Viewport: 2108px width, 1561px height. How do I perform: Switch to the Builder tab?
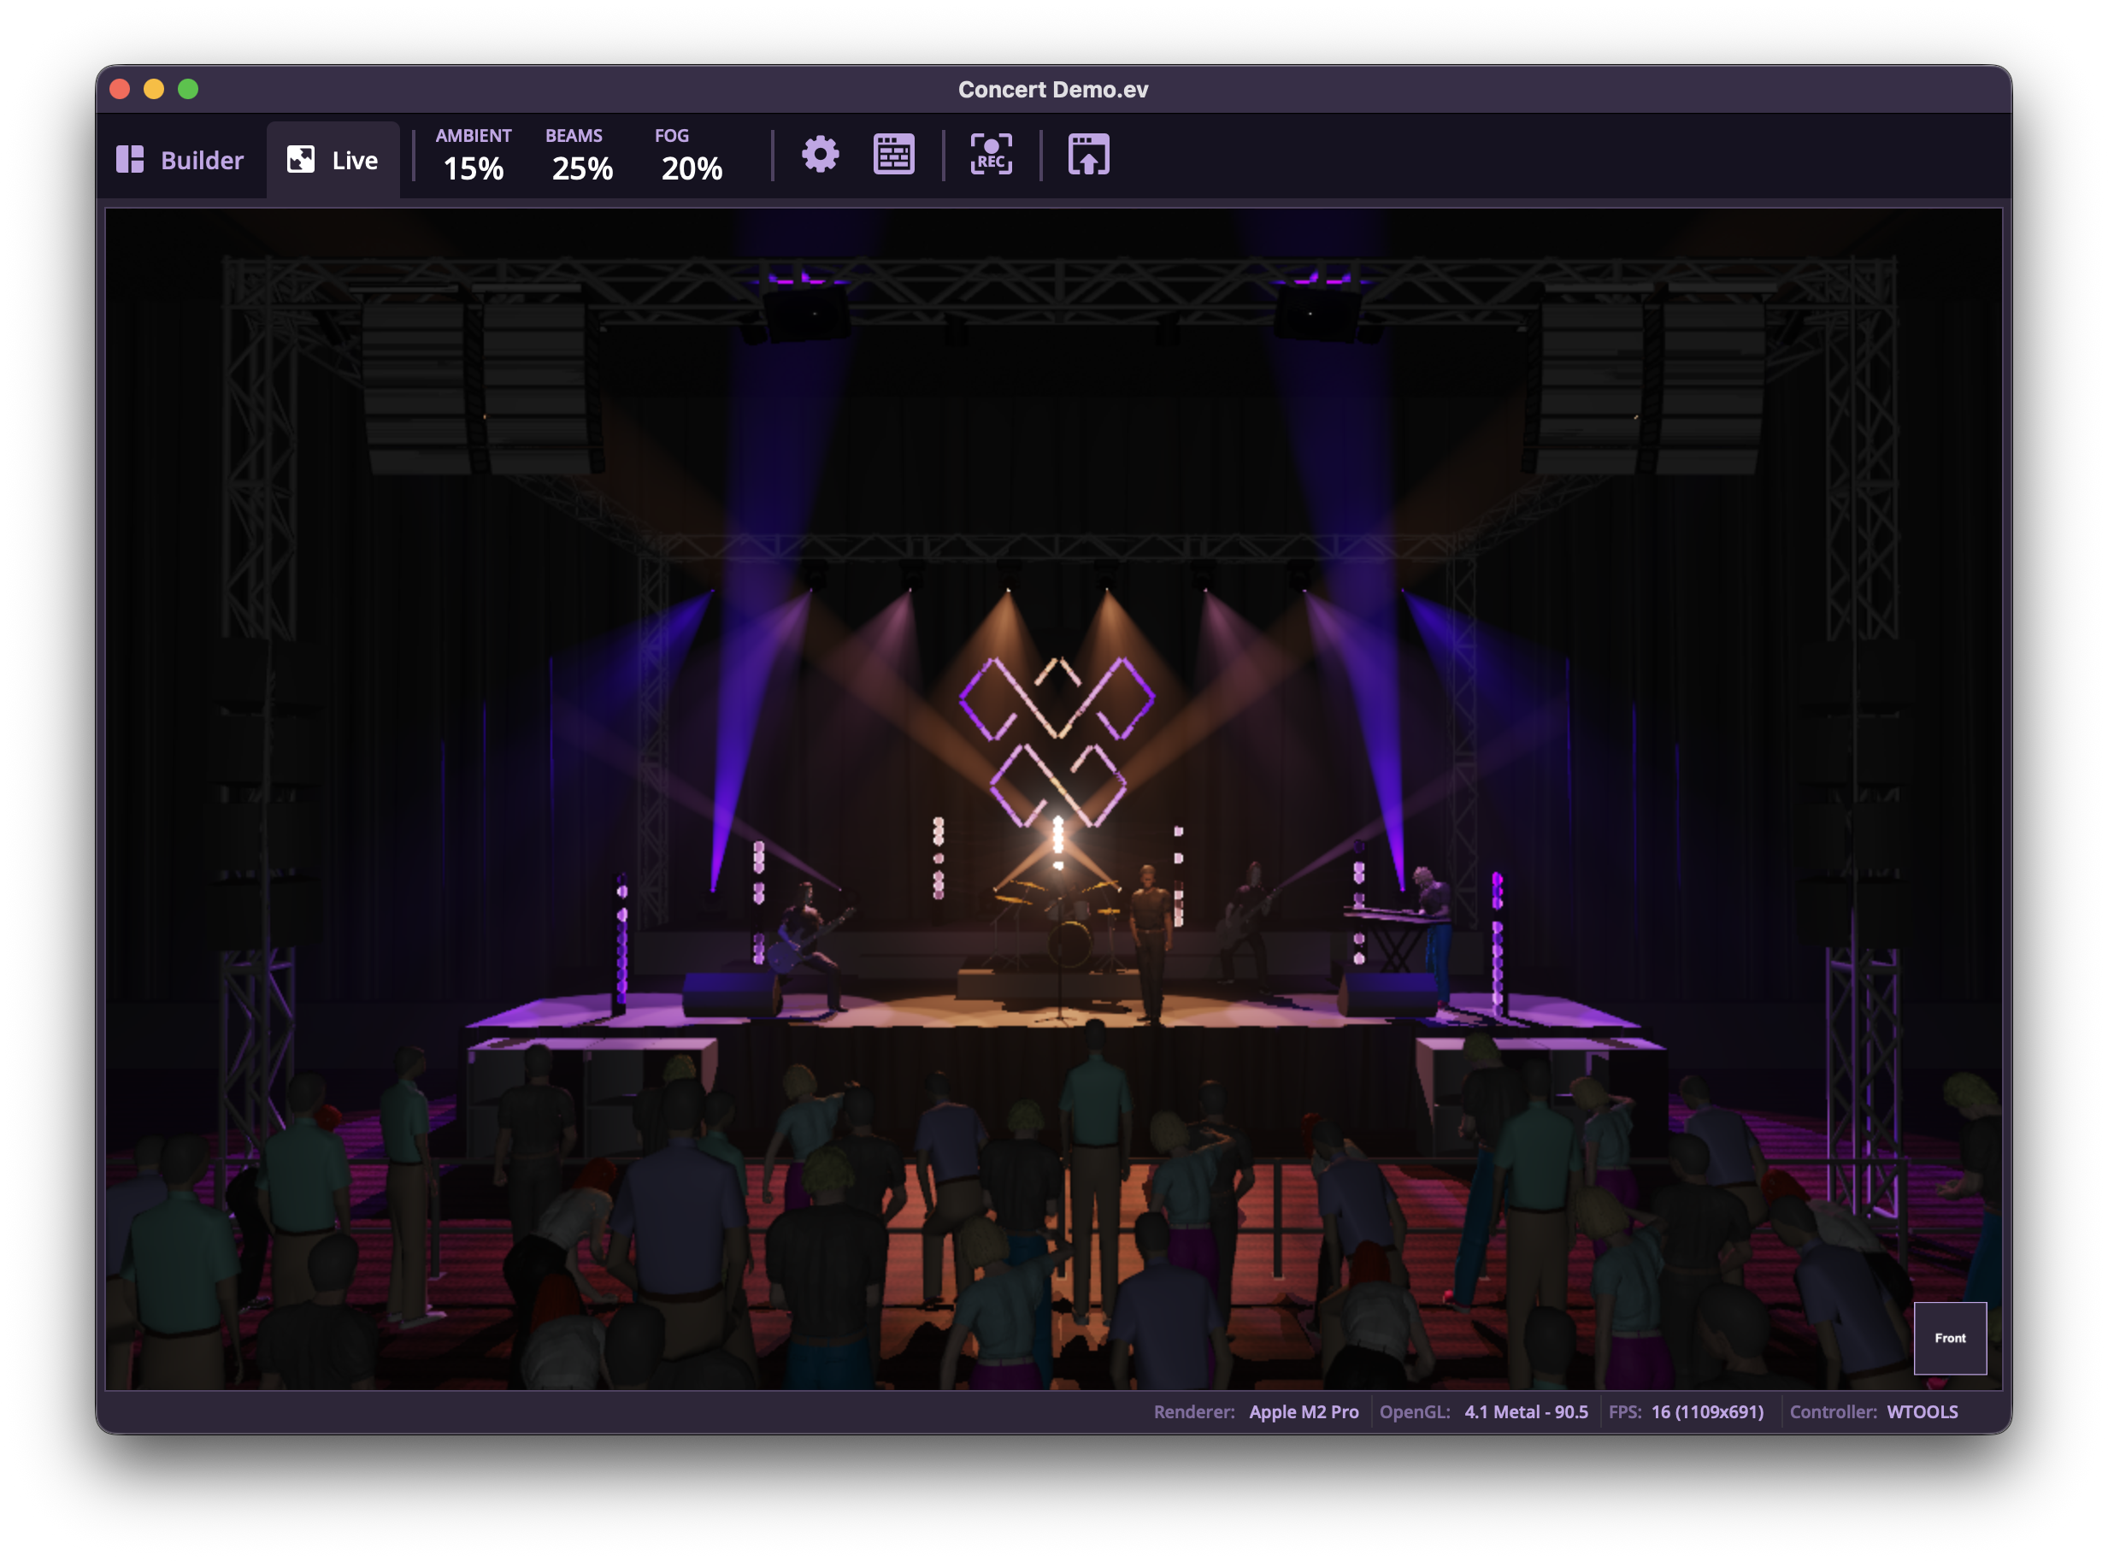tap(180, 160)
